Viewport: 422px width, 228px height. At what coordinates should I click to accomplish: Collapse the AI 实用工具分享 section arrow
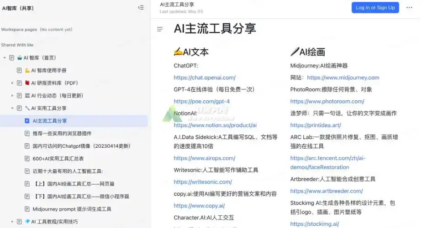pos(12,109)
